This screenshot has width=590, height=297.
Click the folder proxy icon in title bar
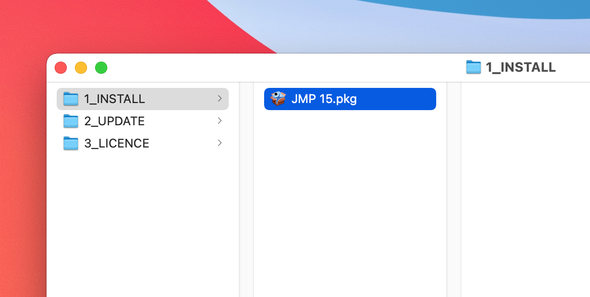pos(473,67)
